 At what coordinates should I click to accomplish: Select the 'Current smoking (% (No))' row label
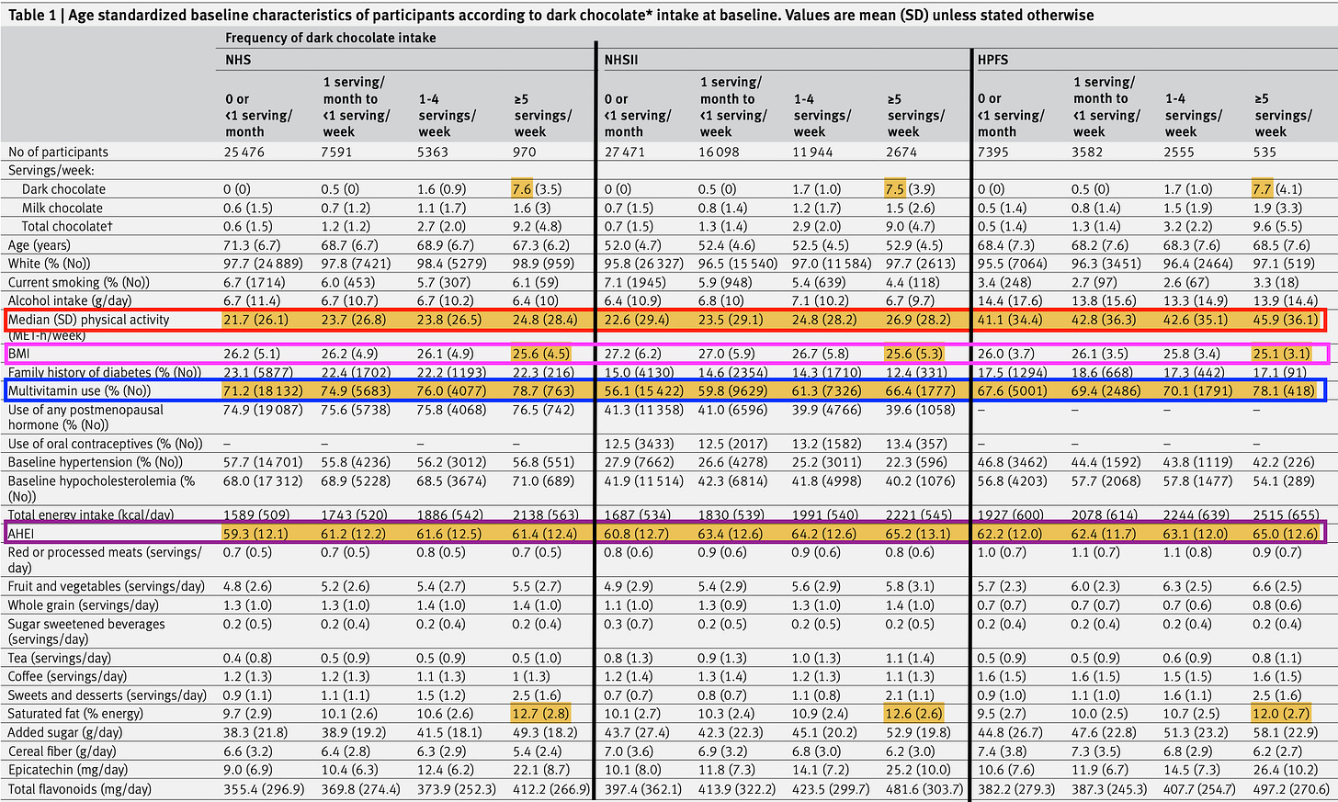pyautogui.click(x=79, y=282)
